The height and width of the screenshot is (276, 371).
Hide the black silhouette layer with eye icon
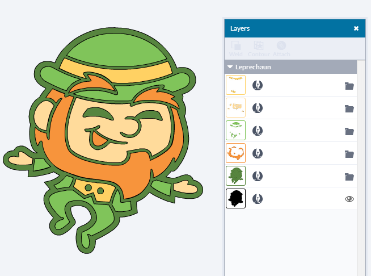click(x=349, y=199)
